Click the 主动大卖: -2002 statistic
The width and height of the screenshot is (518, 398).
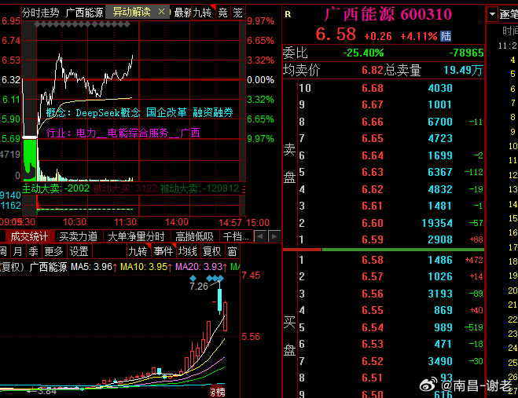coord(56,188)
